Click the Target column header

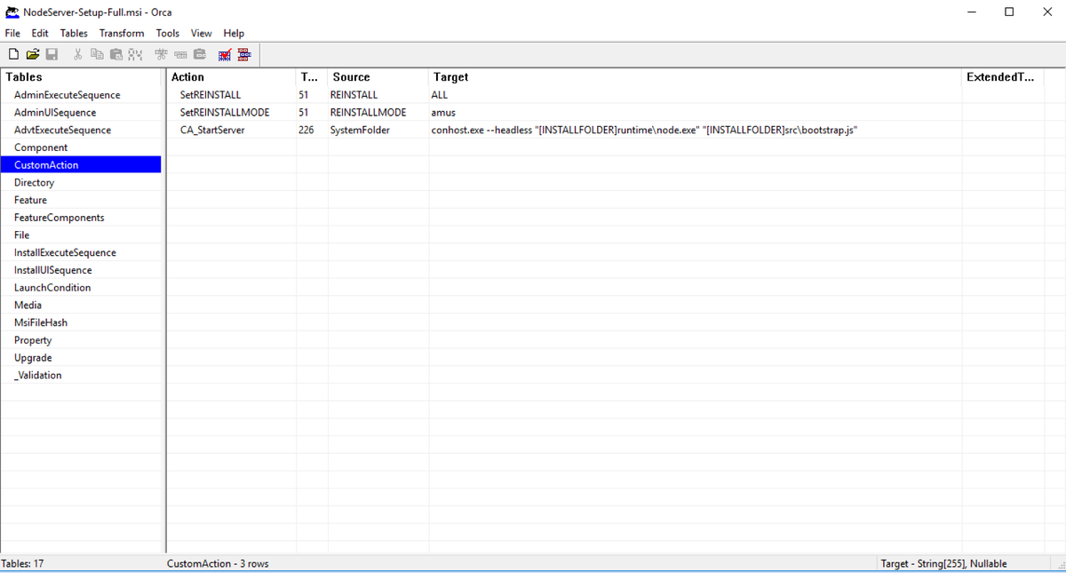click(450, 76)
